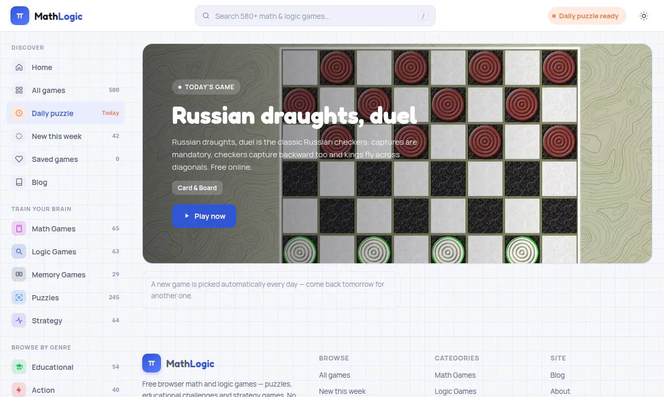The image size is (664, 397).
Task: Click the Today's Game label pill
Action: 206,87
